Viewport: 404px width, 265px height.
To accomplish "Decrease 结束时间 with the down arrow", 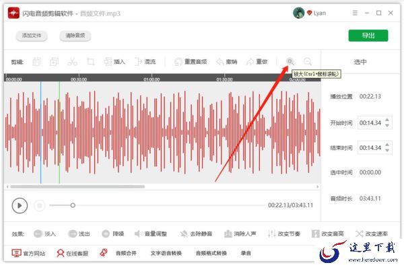I will click(x=387, y=150).
